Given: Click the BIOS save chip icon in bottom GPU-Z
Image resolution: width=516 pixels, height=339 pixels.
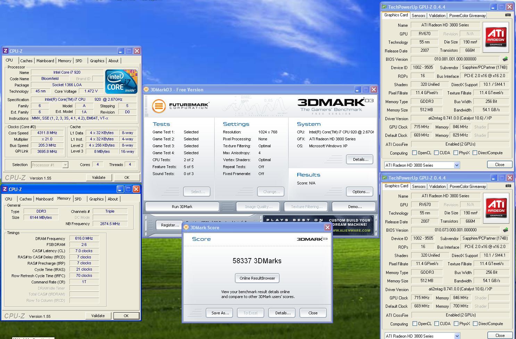Looking at the screenshot, I should coord(506,230).
